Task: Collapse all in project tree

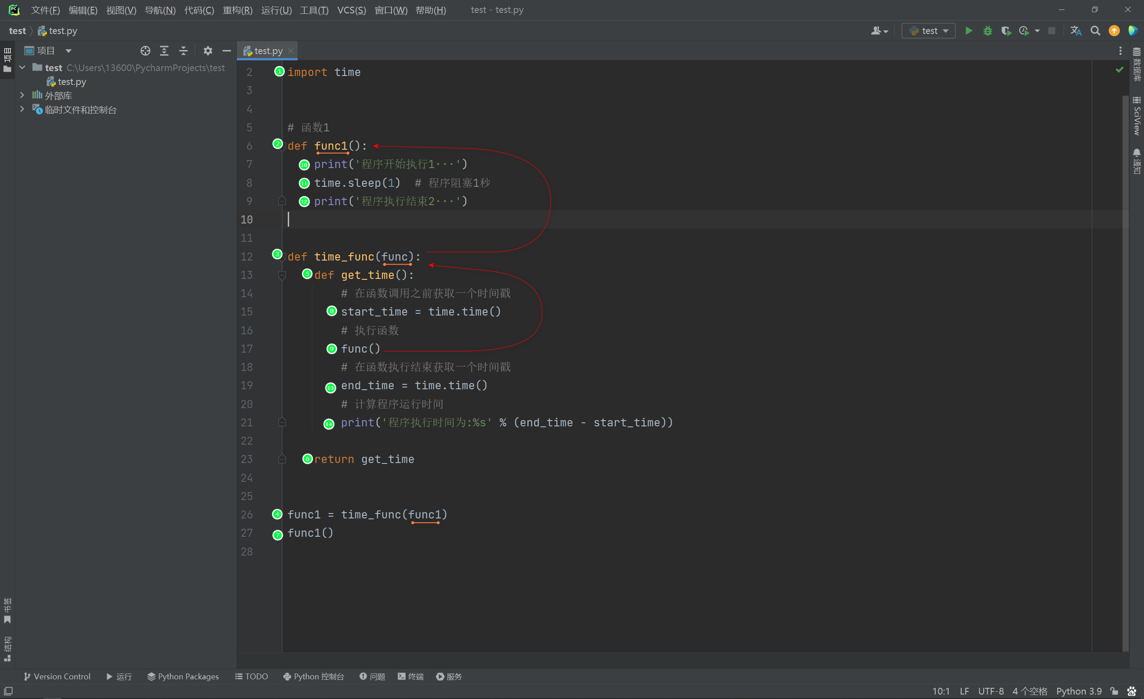Action: [x=183, y=51]
